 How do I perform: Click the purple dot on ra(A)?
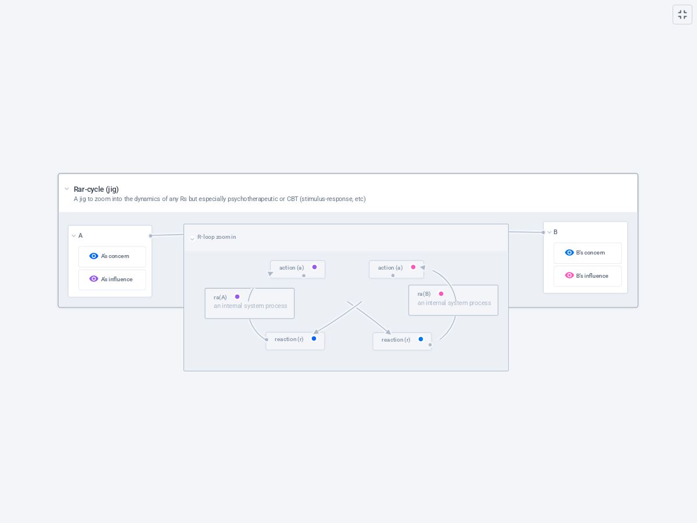click(237, 297)
